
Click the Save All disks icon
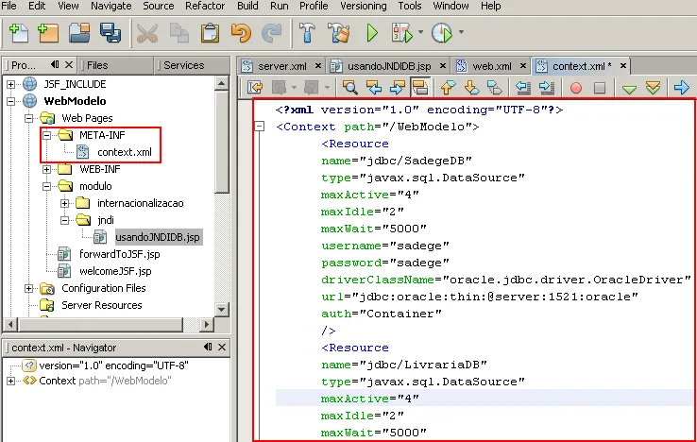(110, 34)
